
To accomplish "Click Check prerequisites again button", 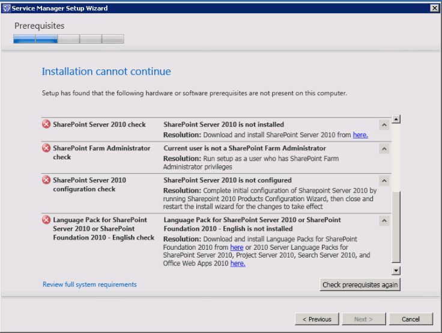I will click(x=360, y=284).
